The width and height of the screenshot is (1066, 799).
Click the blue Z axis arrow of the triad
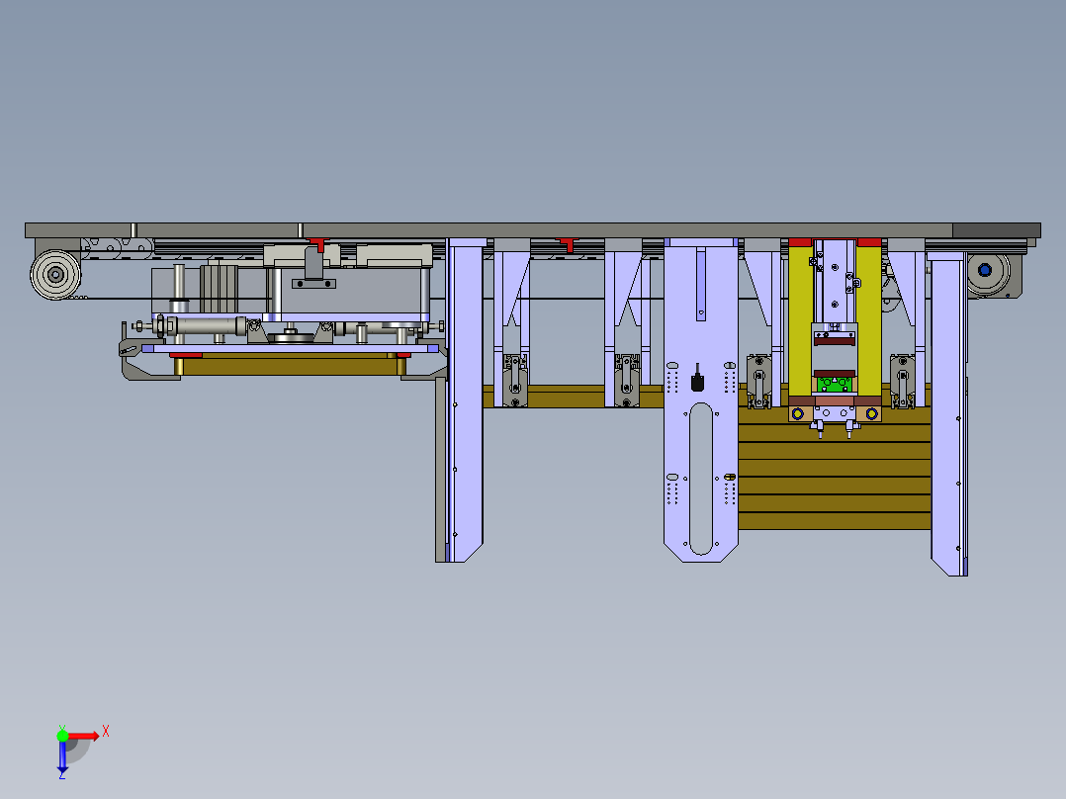click(62, 757)
